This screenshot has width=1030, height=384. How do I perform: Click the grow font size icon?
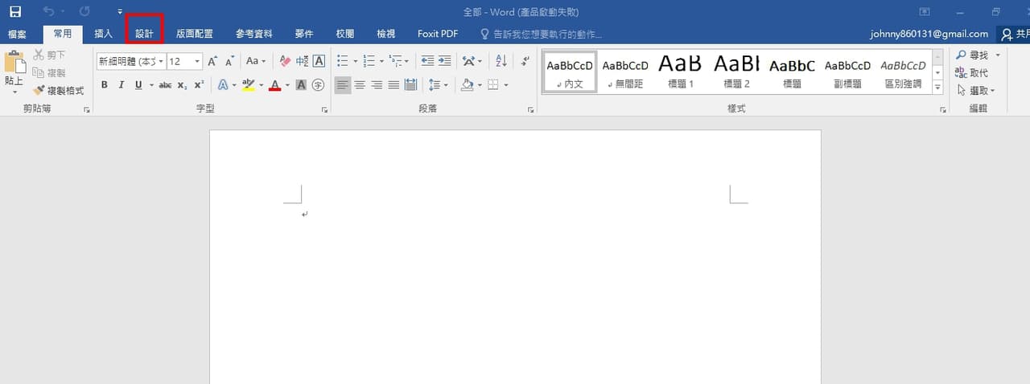pyautogui.click(x=212, y=61)
